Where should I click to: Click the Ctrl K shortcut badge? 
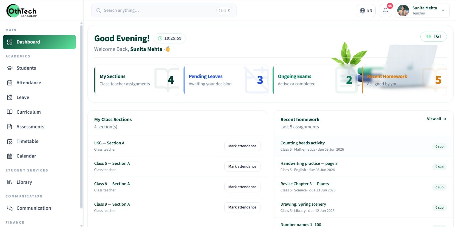pos(224,11)
